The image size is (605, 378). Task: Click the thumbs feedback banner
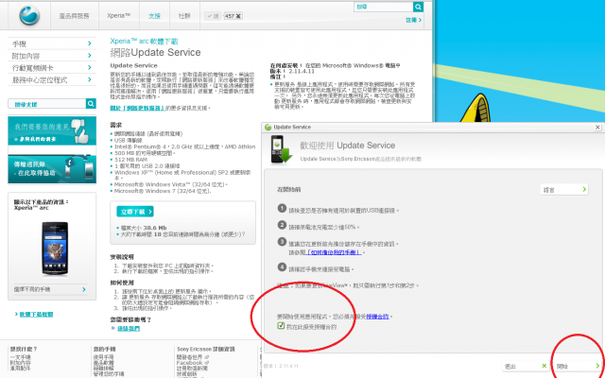tap(52, 130)
